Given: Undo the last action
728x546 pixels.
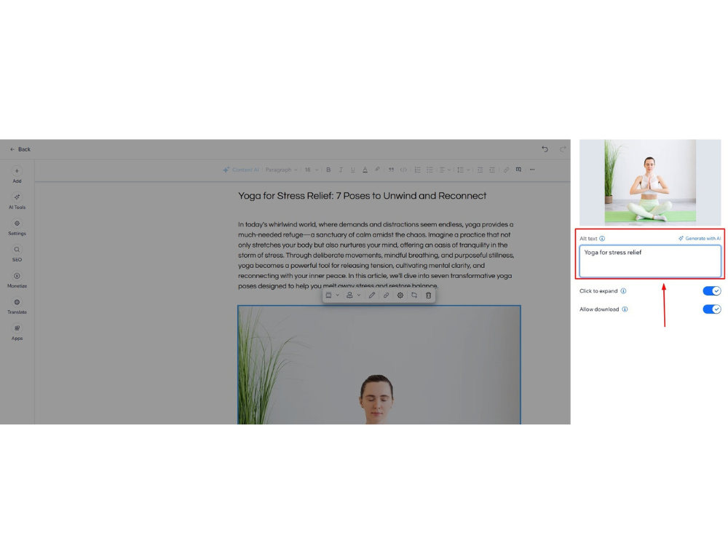Looking at the screenshot, I should (545, 149).
